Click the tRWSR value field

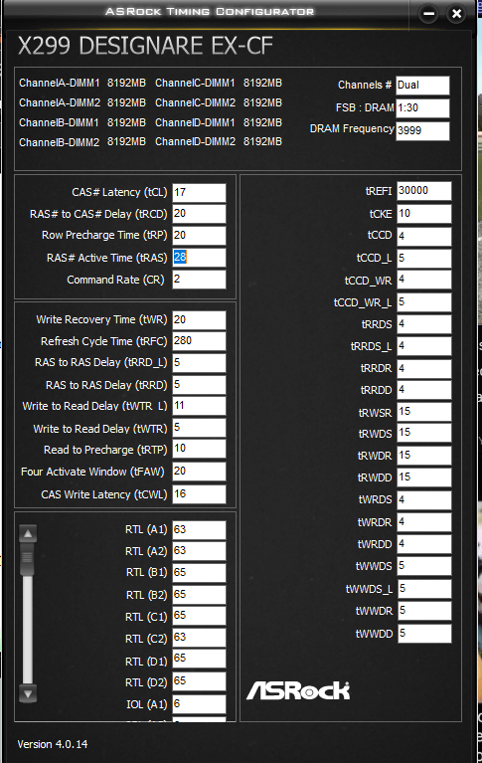(424, 412)
